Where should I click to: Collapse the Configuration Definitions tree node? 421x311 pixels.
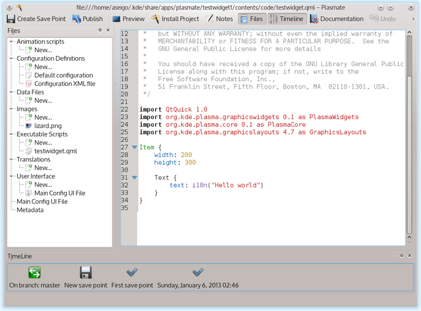pos(12,59)
